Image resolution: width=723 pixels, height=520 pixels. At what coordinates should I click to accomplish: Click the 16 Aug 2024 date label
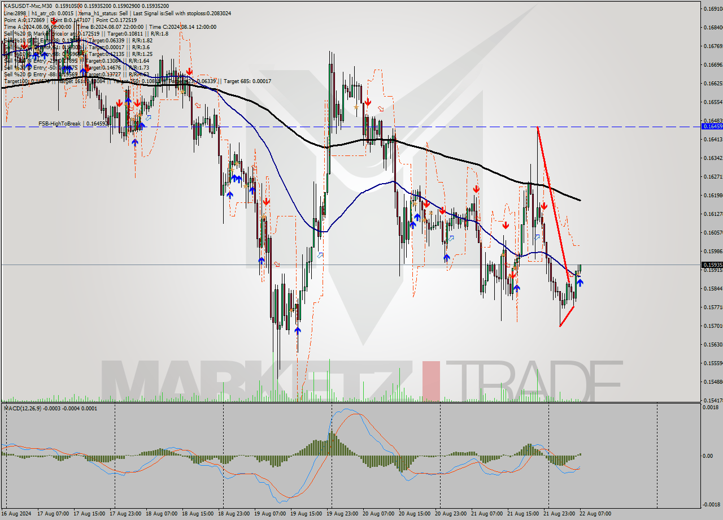(16, 514)
